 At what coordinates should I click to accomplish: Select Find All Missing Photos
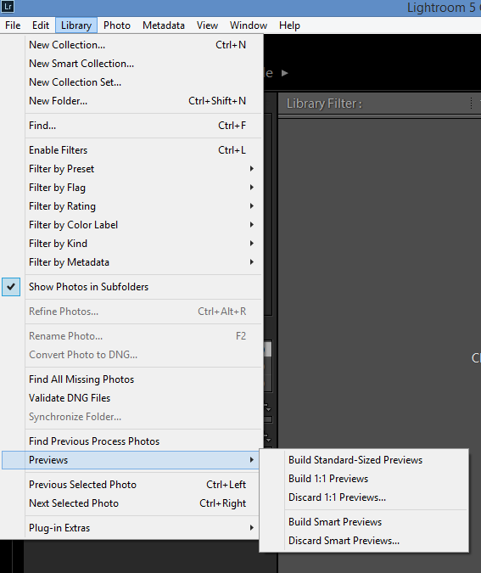click(x=131, y=379)
